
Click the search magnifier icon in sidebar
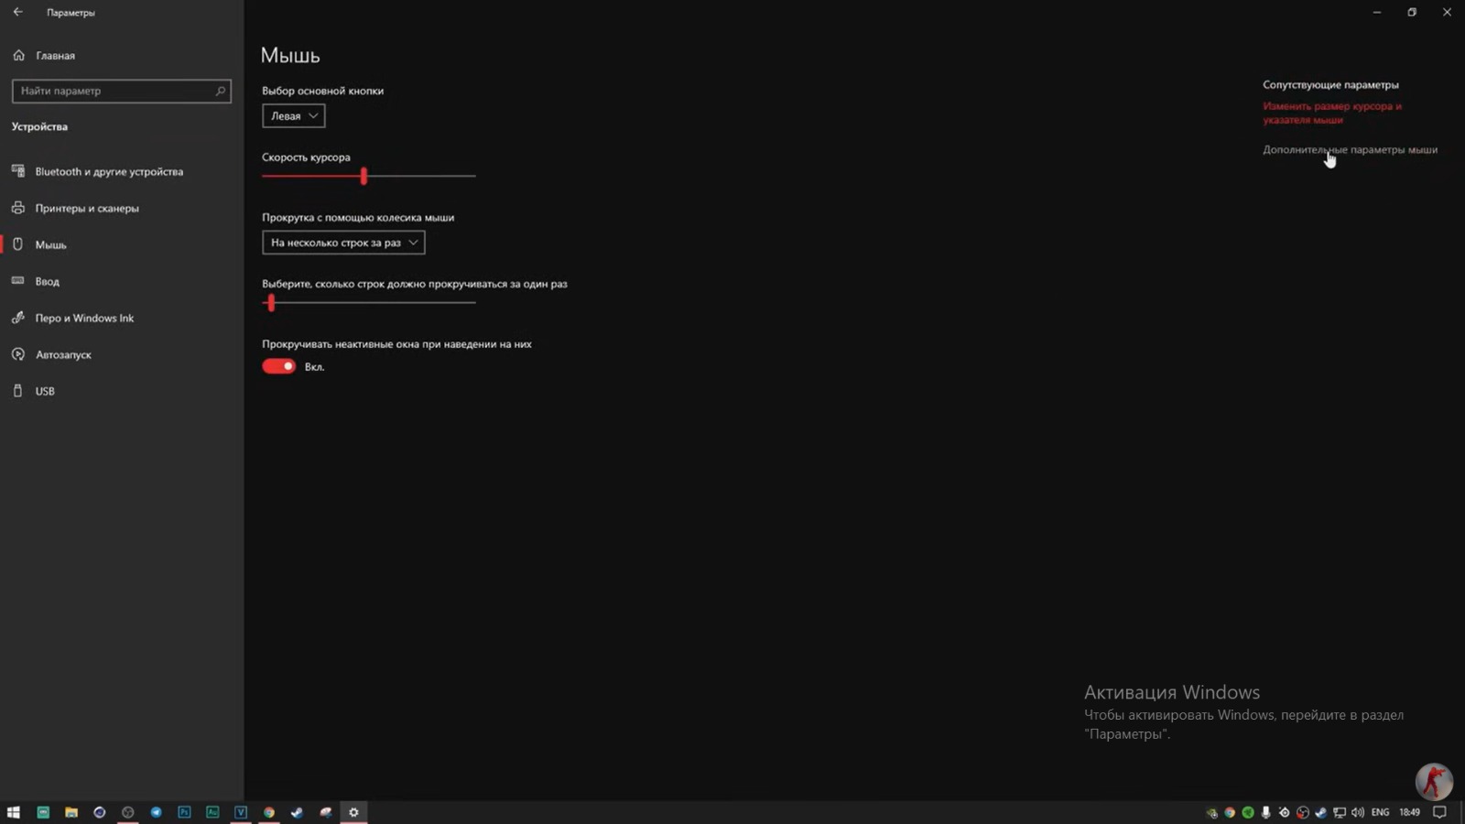[220, 91]
